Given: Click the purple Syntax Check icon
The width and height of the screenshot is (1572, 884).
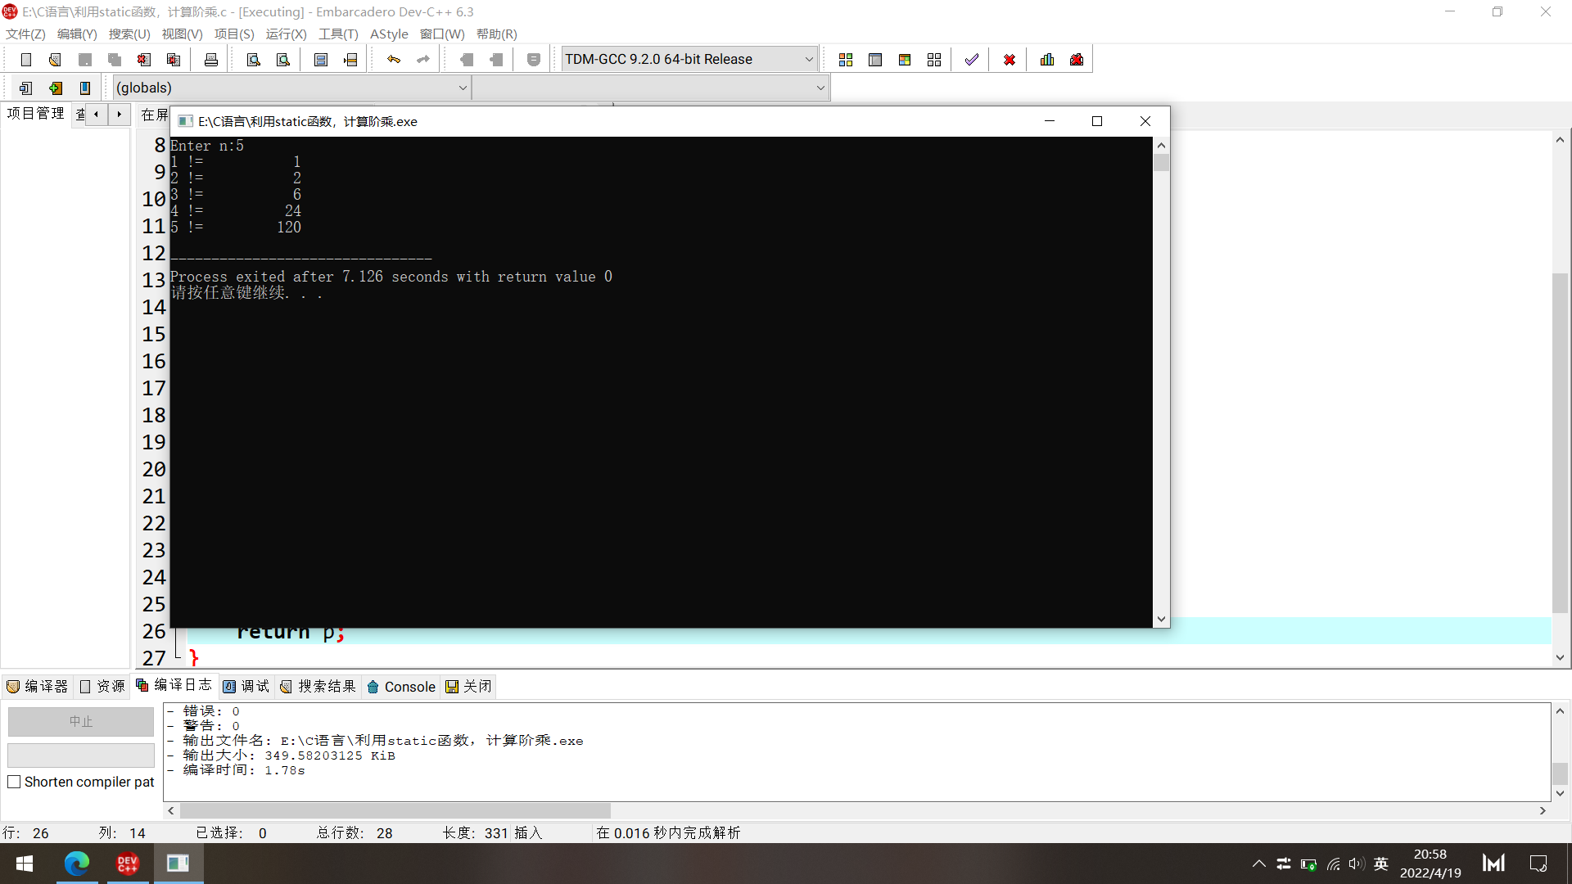Looking at the screenshot, I should coord(972,60).
